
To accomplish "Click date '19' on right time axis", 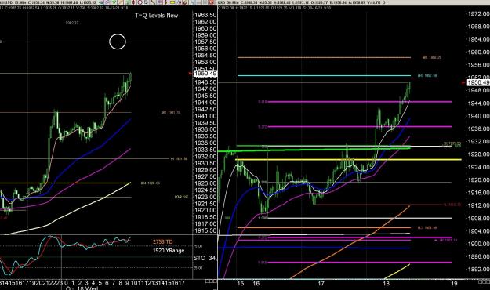I will (454, 284).
